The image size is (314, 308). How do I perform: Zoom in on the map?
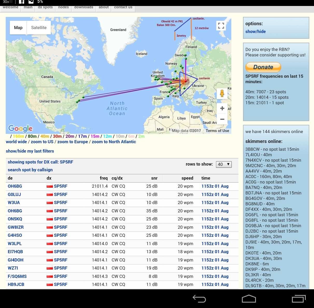[x=222, y=108]
